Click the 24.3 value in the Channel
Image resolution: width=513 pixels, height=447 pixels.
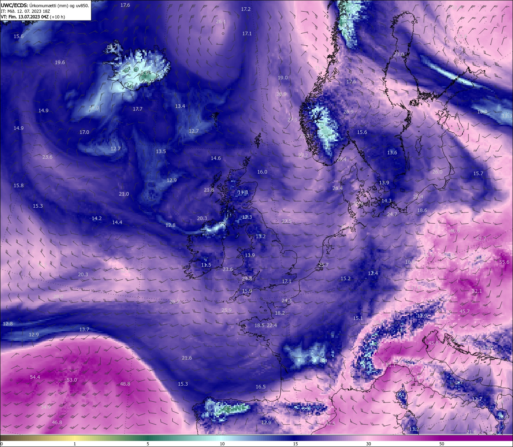click(x=287, y=301)
